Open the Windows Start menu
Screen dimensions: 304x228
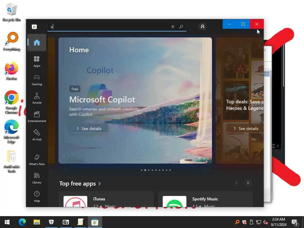click(7, 222)
